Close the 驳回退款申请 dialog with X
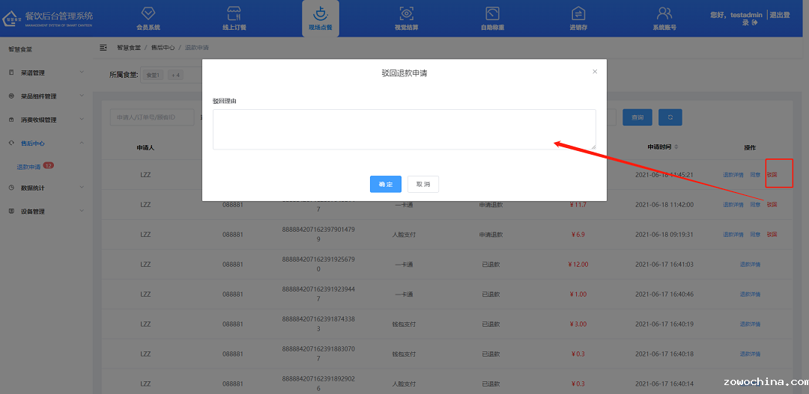This screenshot has width=809, height=394. click(x=595, y=72)
